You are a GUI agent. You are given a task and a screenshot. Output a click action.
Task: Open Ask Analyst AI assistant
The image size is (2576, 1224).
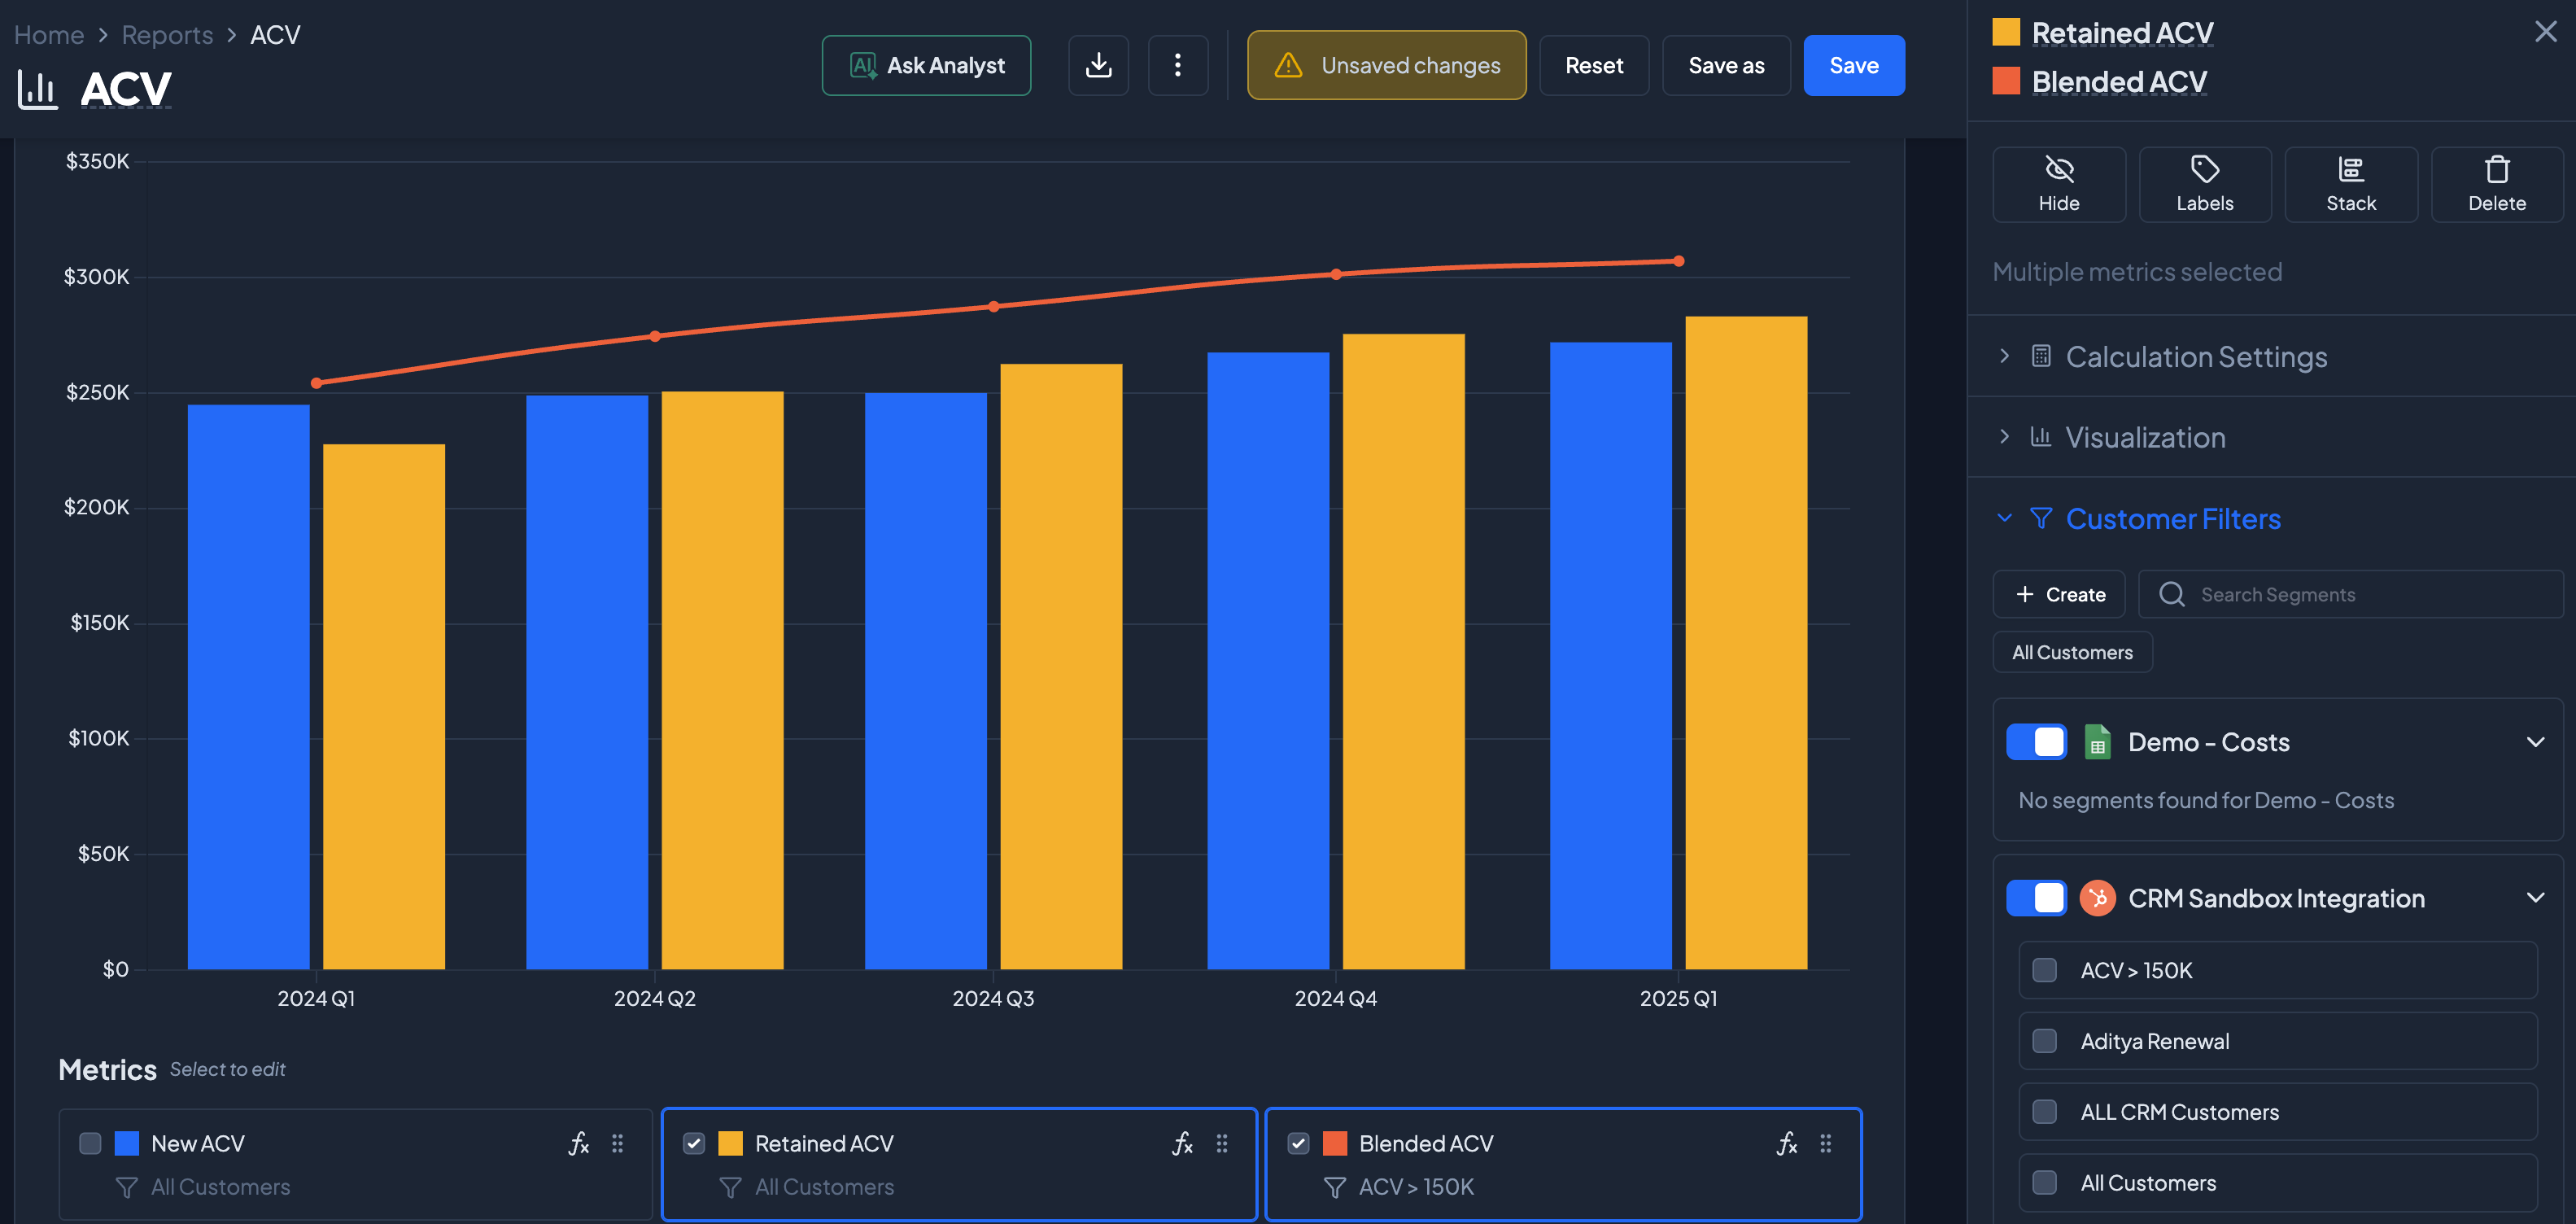coord(926,65)
